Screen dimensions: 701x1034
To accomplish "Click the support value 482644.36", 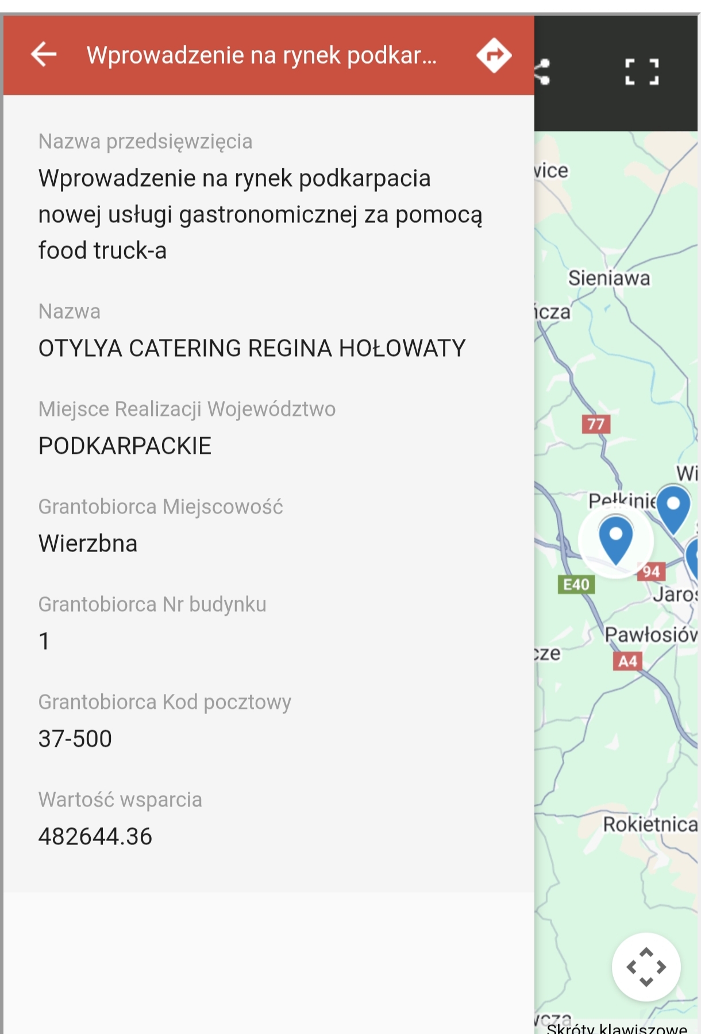I will [x=95, y=836].
